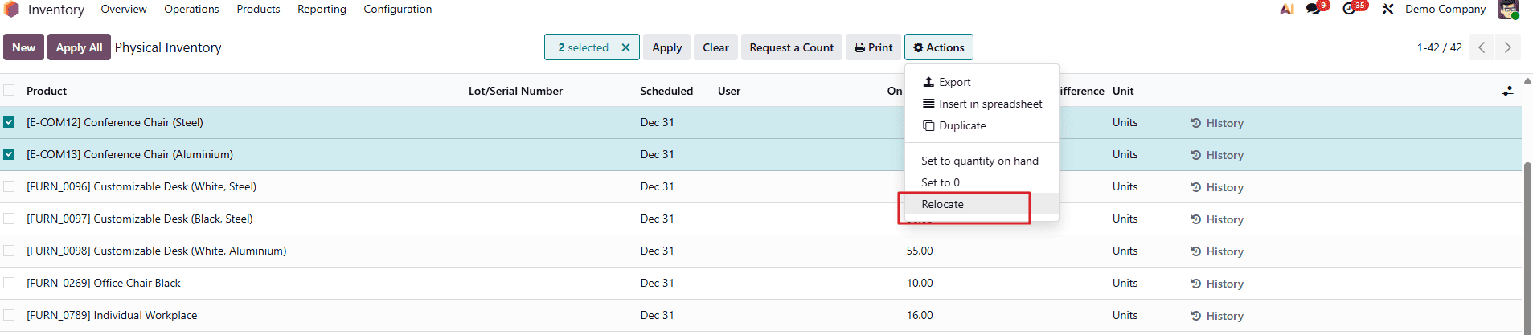Click the 16.00 quantity for Individual Workplace
The height and width of the screenshot is (335, 1533).
[920, 315]
